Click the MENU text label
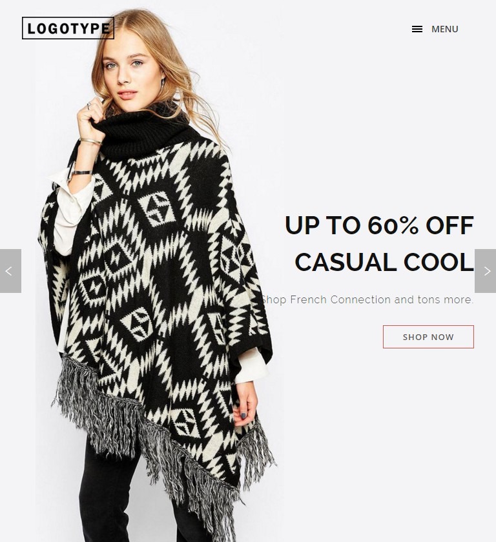This screenshot has width=496, height=542. tap(445, 29)
